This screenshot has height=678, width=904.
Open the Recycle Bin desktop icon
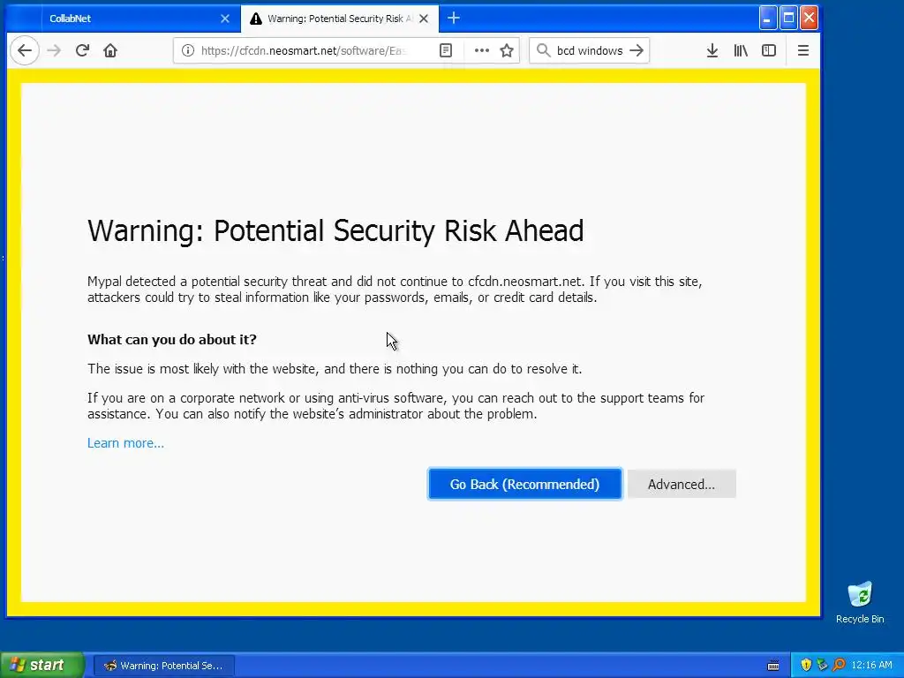click(x=860, y=602)
